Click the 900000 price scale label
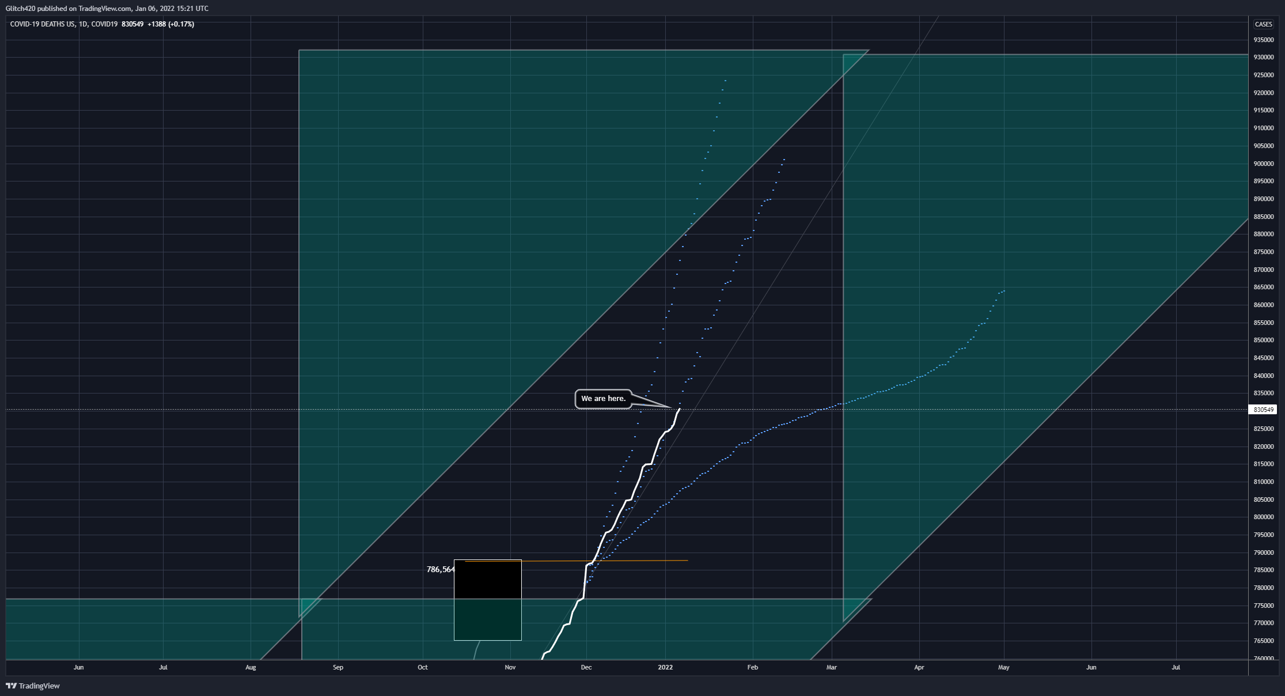This screenshot has width=1285, height=696. (1263, 164)
